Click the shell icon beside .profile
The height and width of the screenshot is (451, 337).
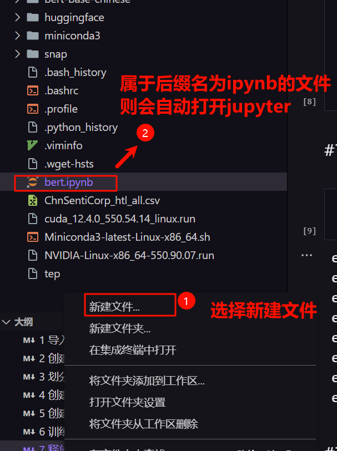tap(33, 109)
